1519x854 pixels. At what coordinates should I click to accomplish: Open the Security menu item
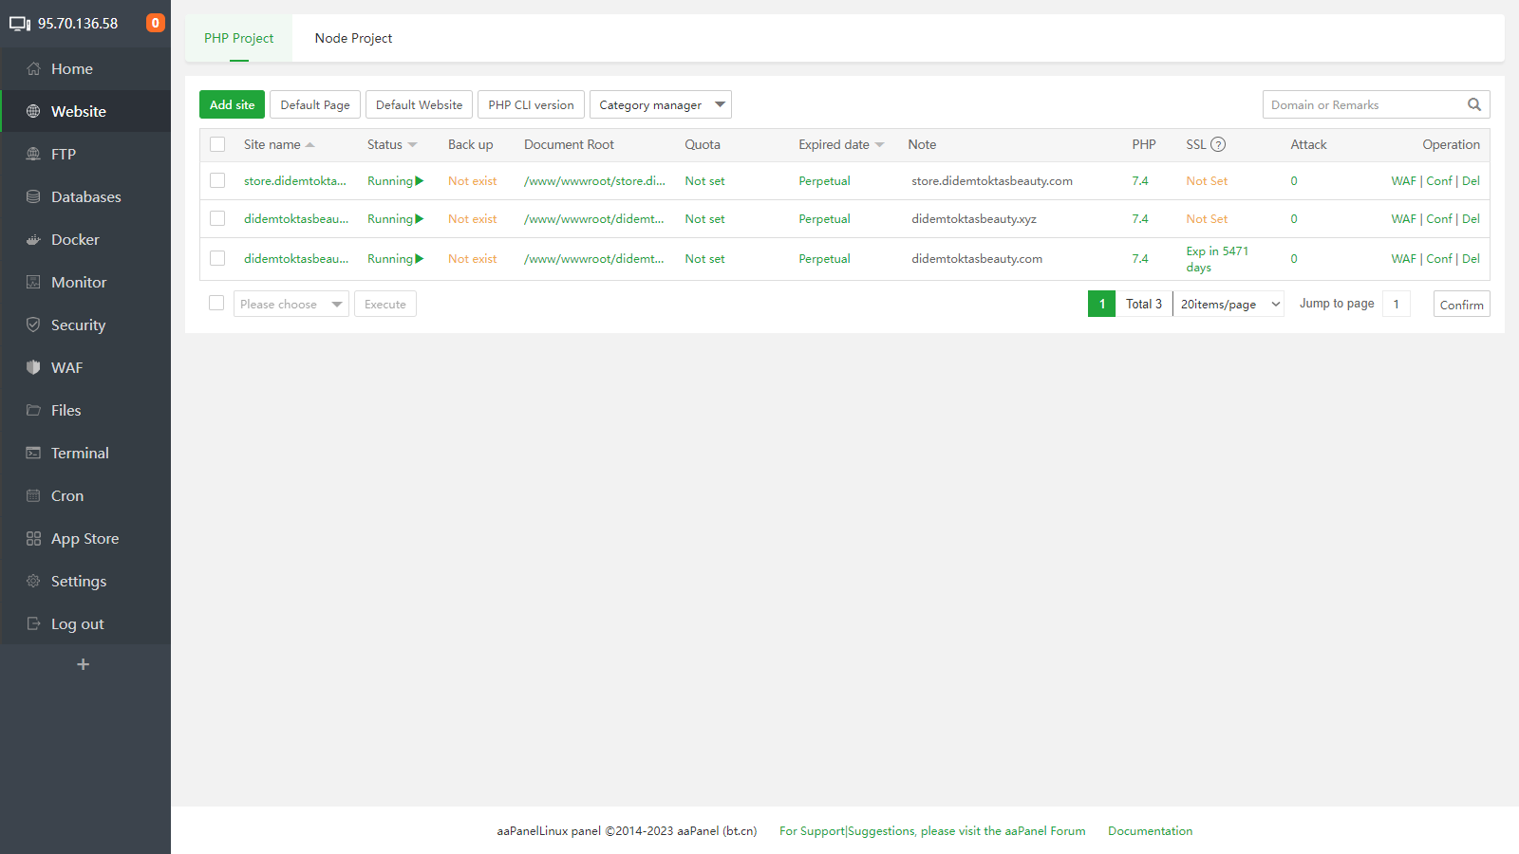[x=78, y=325]
